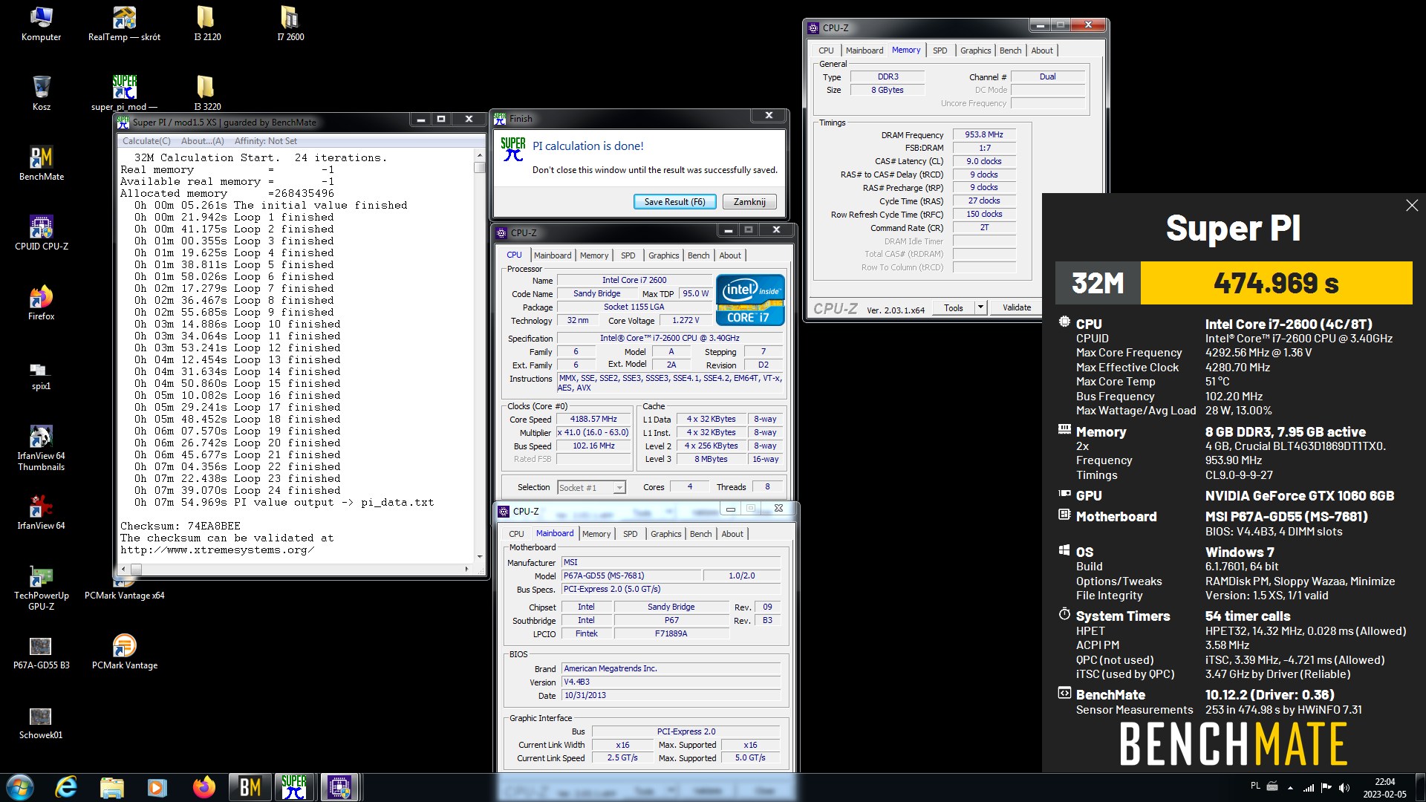Screen dimensions: 1426x802
Task: Click the Zamknij button
Action: [x=749, y=202]
